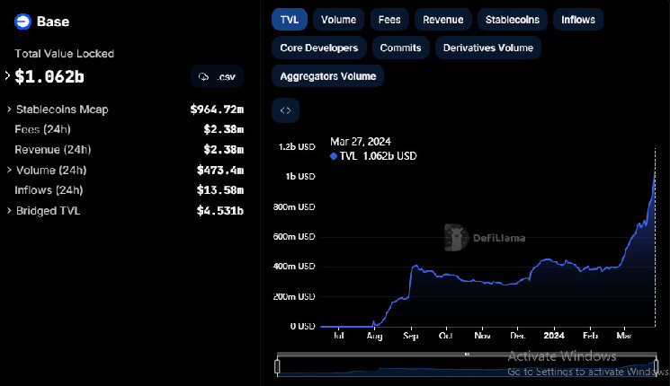Toggle the Core Developers chart metric
The width and height of the screenshot is (670, 386).
pos(319,48)
